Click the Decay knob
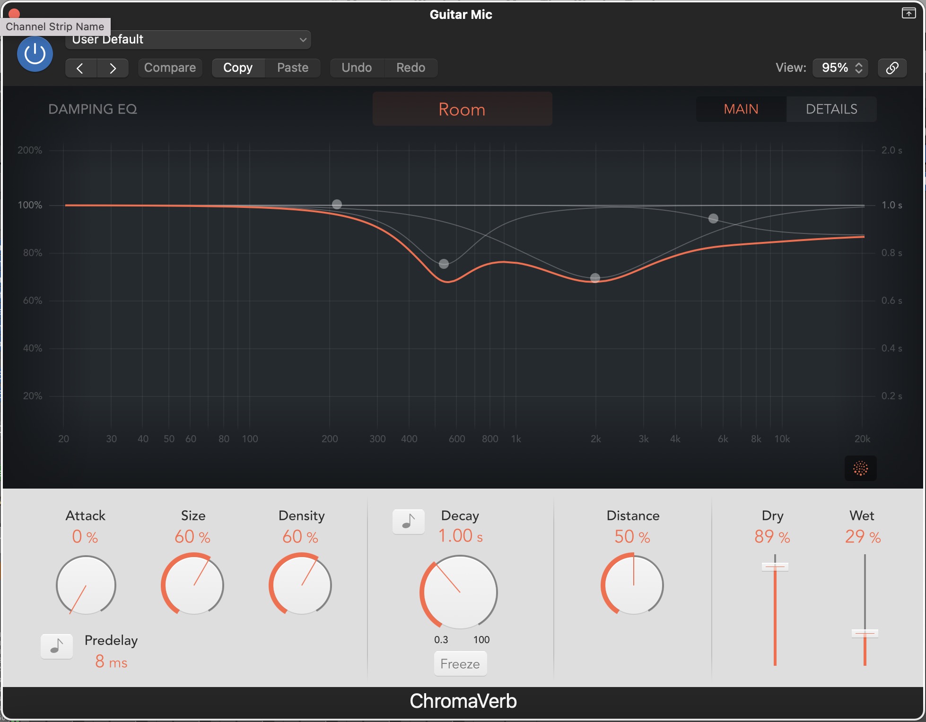This screenshot has height=722, width=926. click(x=459, y=592)
